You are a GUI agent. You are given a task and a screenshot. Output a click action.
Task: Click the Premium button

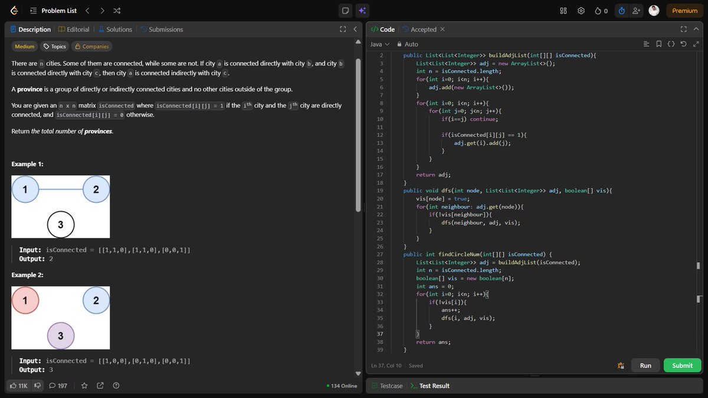click(684, 11)
